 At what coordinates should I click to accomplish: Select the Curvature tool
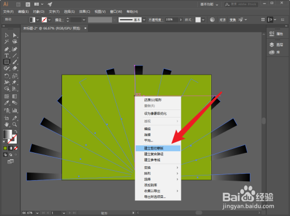(x=14, y=49)
